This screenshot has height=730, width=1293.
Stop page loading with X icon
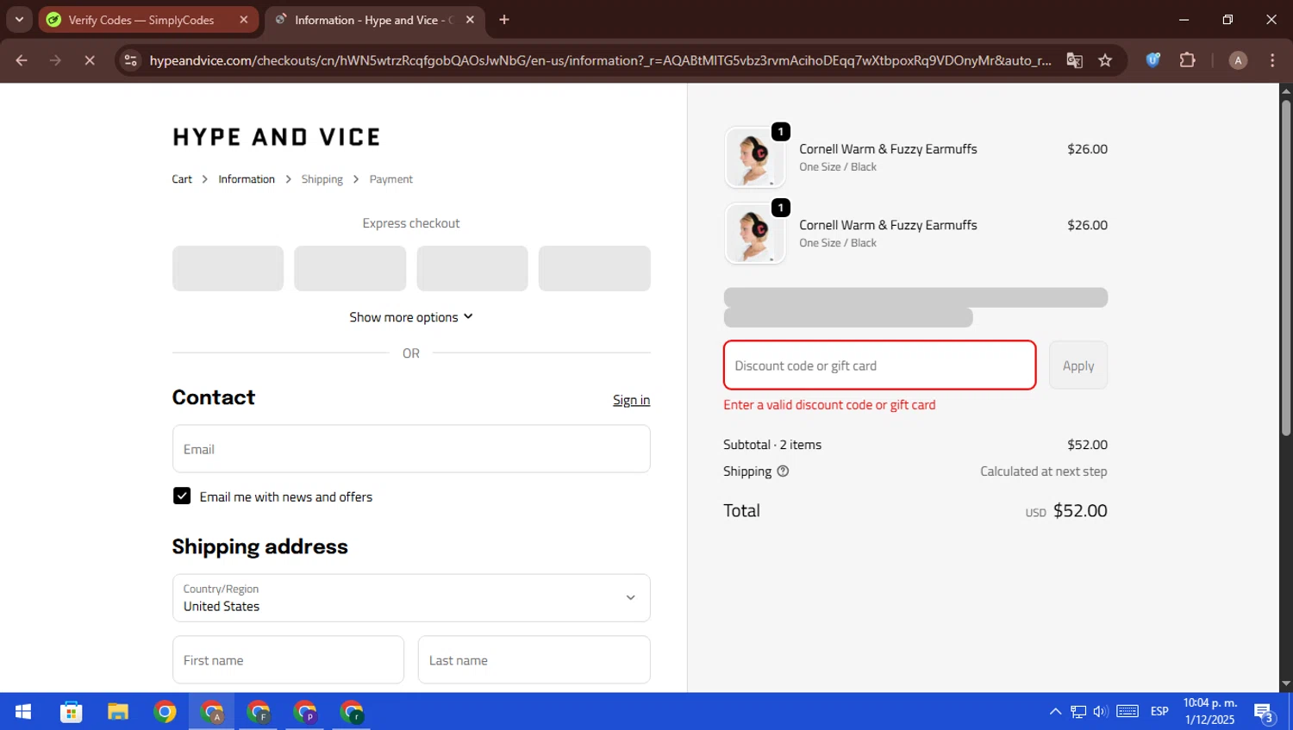[89, 60]
